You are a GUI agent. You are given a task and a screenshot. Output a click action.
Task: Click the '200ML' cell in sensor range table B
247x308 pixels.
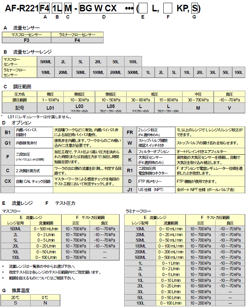coord(116,73)
